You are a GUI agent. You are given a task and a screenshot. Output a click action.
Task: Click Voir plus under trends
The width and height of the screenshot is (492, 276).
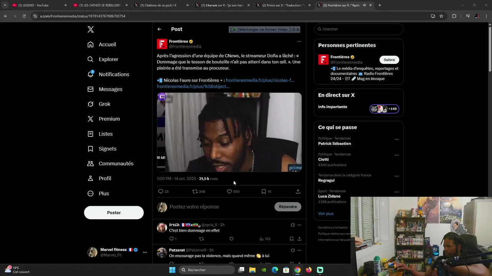pos(326,214)
